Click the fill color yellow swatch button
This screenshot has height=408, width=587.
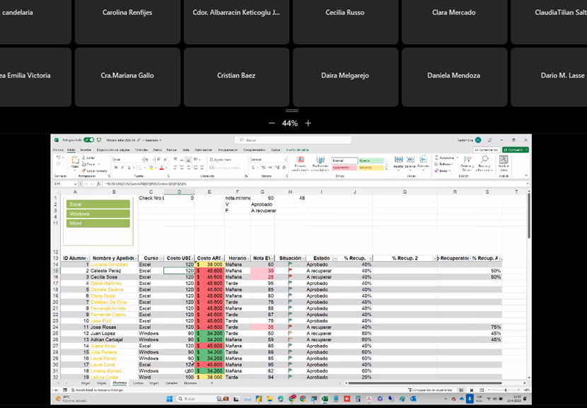pos(151,168)
